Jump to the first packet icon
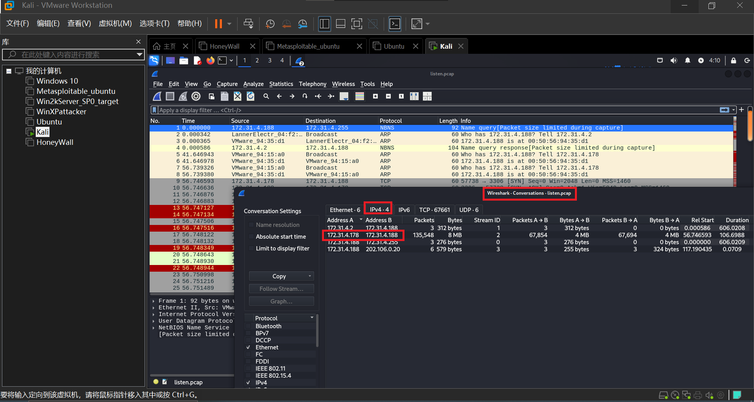 tap(318, 96)
